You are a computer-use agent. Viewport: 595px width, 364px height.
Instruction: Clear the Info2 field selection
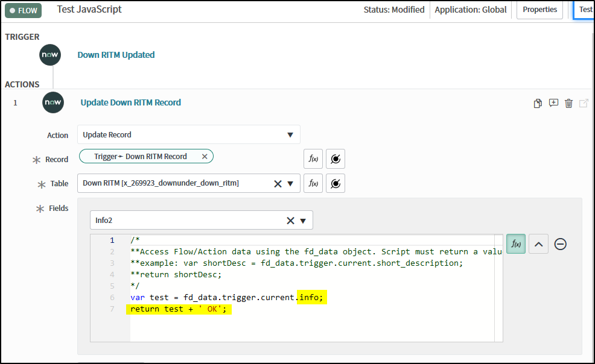pyautogui.click(x=290, y=221)
